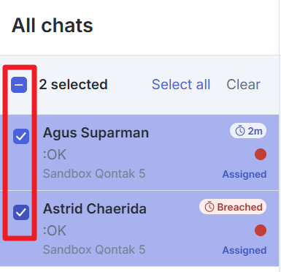Click Sandbox Qontak 5 under Astrid Chaerida
The width and height of the screenshot is (281, 272).
pos(94,250)
